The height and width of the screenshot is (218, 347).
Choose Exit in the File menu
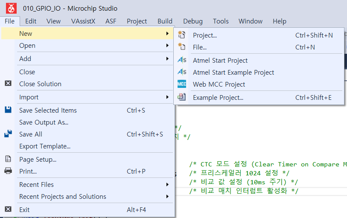coord(87,209)
